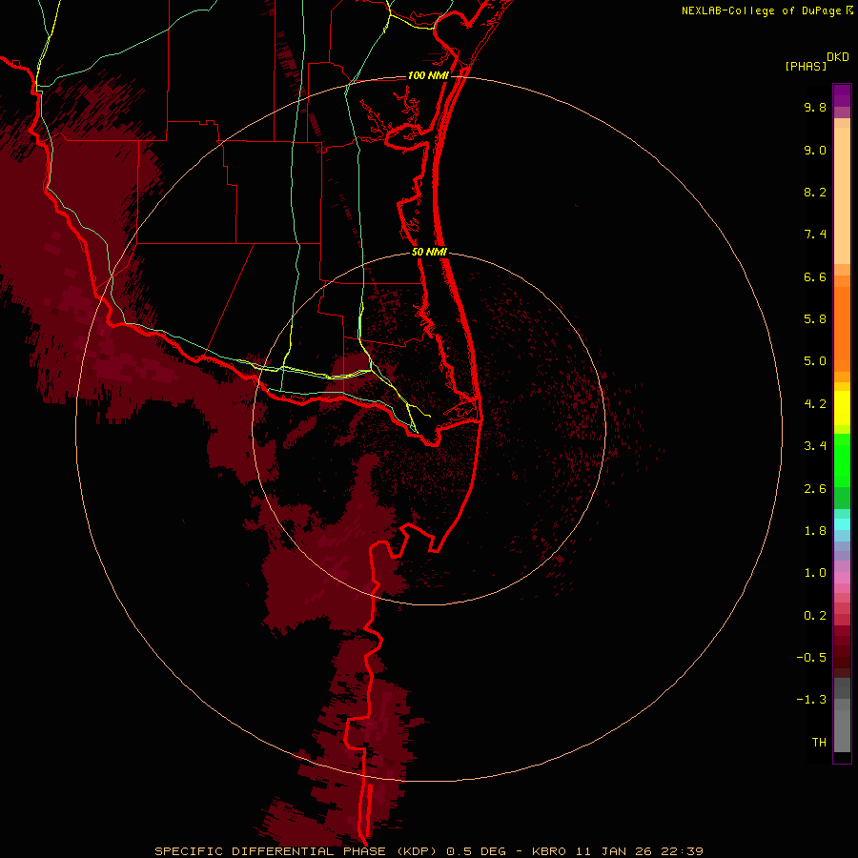Click the -0.5 scale value
The width and height of the screenshot is (858, 858).
[x=811, y=658]
